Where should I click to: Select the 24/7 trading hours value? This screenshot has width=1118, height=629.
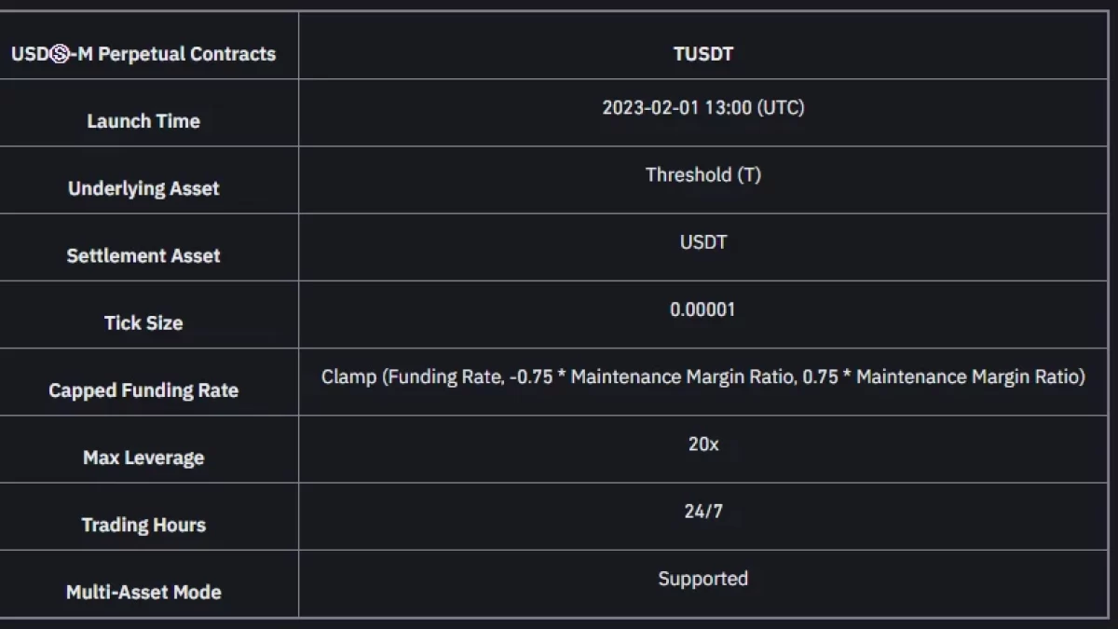[x=703, y=511]
